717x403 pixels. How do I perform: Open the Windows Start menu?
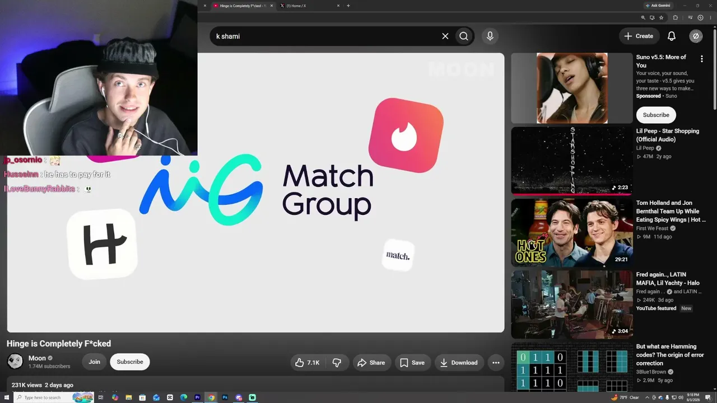7,397
